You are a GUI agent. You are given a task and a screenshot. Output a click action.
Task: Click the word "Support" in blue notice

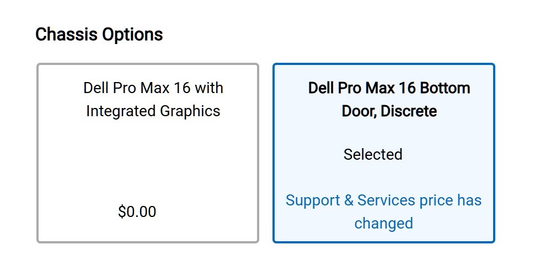(x=312, y=200)
